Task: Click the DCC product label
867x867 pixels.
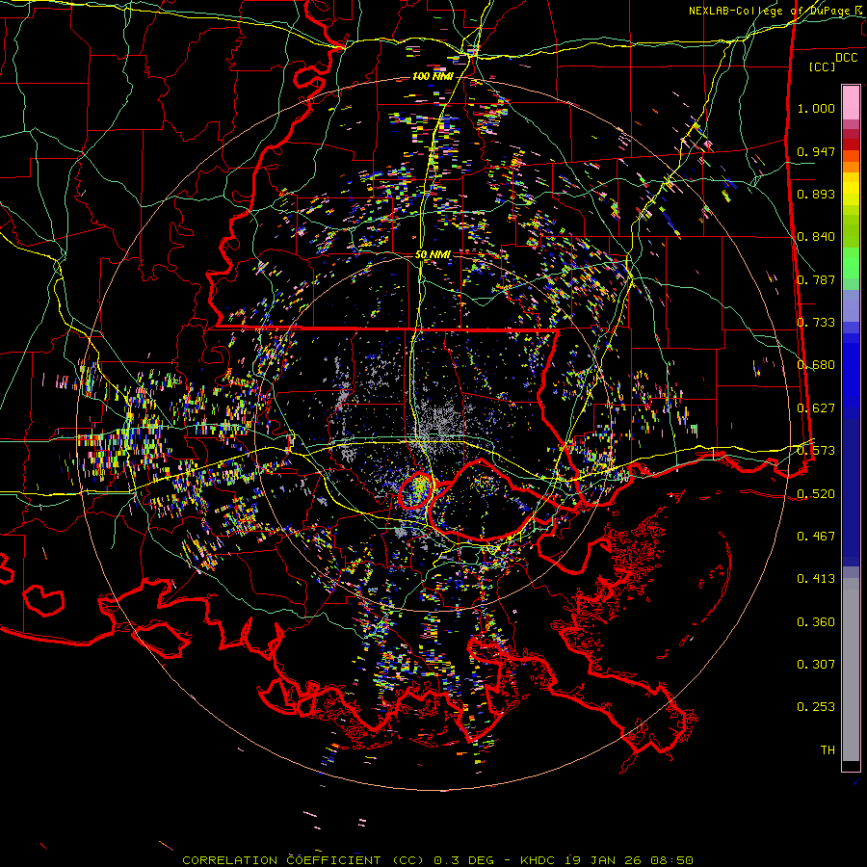Action: pyautogui.click(x=846, y=57)
